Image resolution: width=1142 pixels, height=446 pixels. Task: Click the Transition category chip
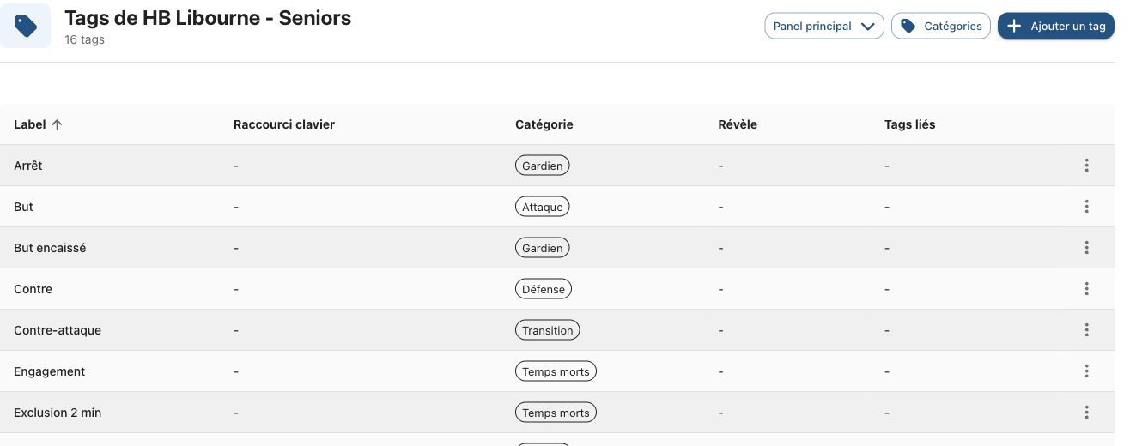(x=548, y=330)
